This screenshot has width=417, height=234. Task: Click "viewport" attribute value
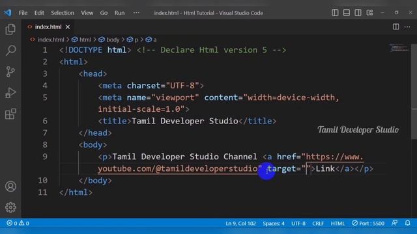(175, 97)
